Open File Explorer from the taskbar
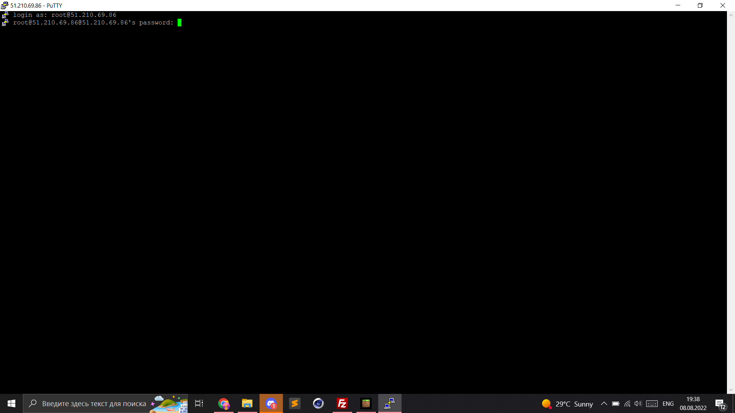Image resolution: width=735 pixels, height=413 pixels. click(247, 403)
